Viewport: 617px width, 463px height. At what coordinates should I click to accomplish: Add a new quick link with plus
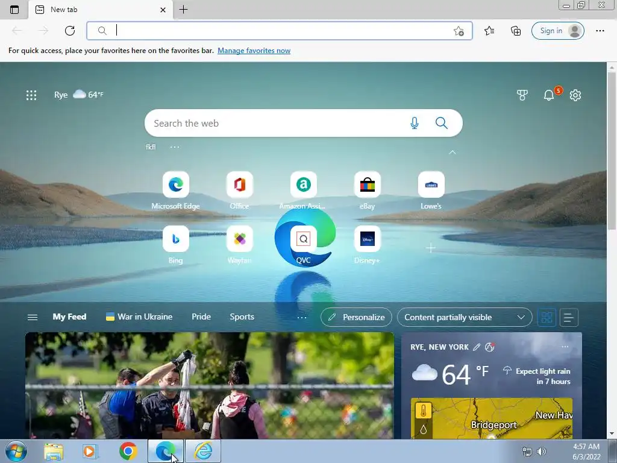coord(431,248)
